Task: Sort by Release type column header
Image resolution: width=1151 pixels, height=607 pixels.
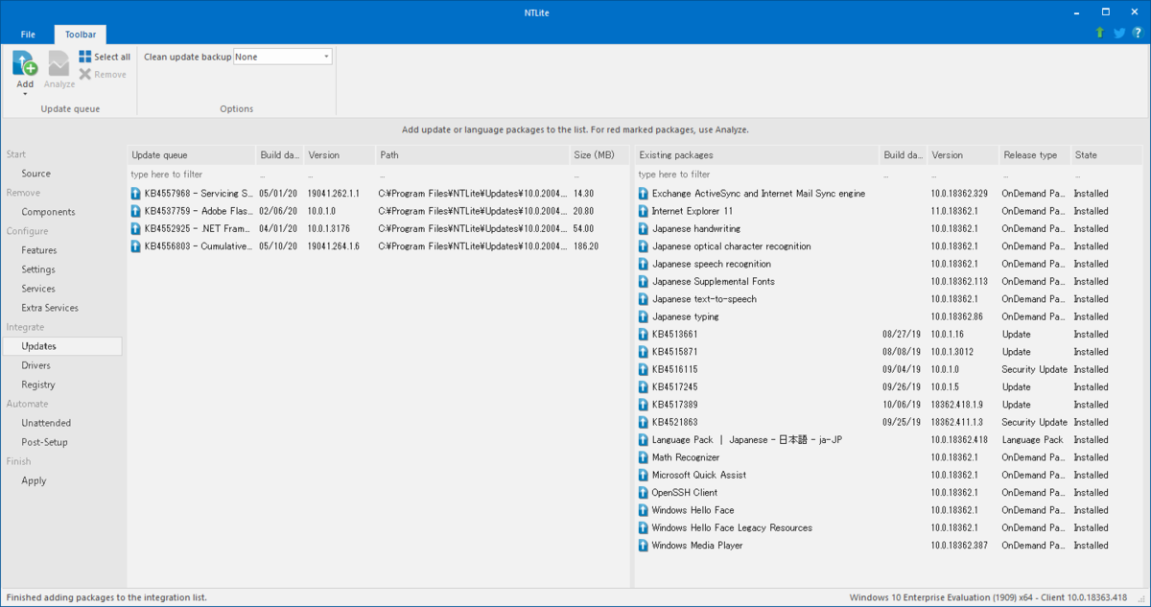Action: 1034,154
